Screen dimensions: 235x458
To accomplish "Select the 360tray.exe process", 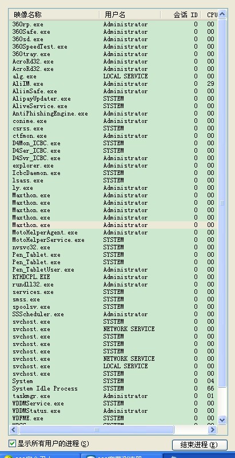I will [114, 54].
